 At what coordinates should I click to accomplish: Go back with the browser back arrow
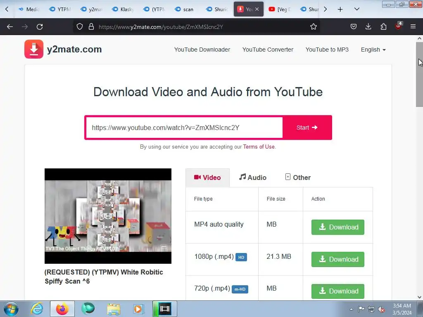(x=10, y=27)
